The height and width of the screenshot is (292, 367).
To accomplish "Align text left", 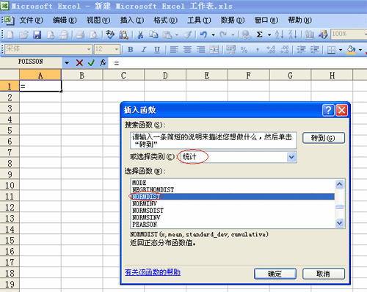I will (174, 50).
